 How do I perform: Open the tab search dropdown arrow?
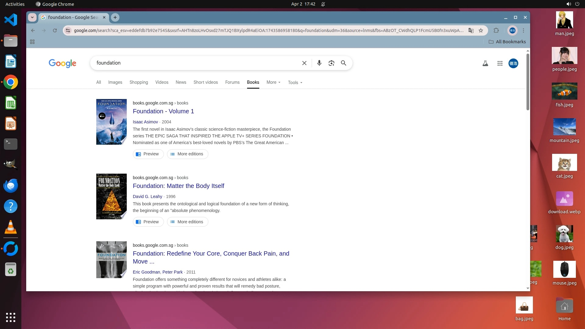click(x=32, y=17)
